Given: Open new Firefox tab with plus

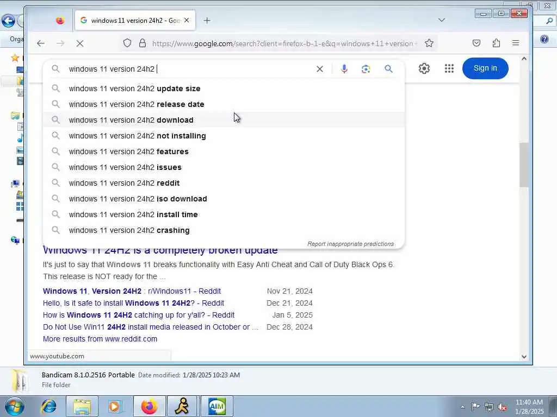Looking at the screenshot, I should (x=207, y=21).
